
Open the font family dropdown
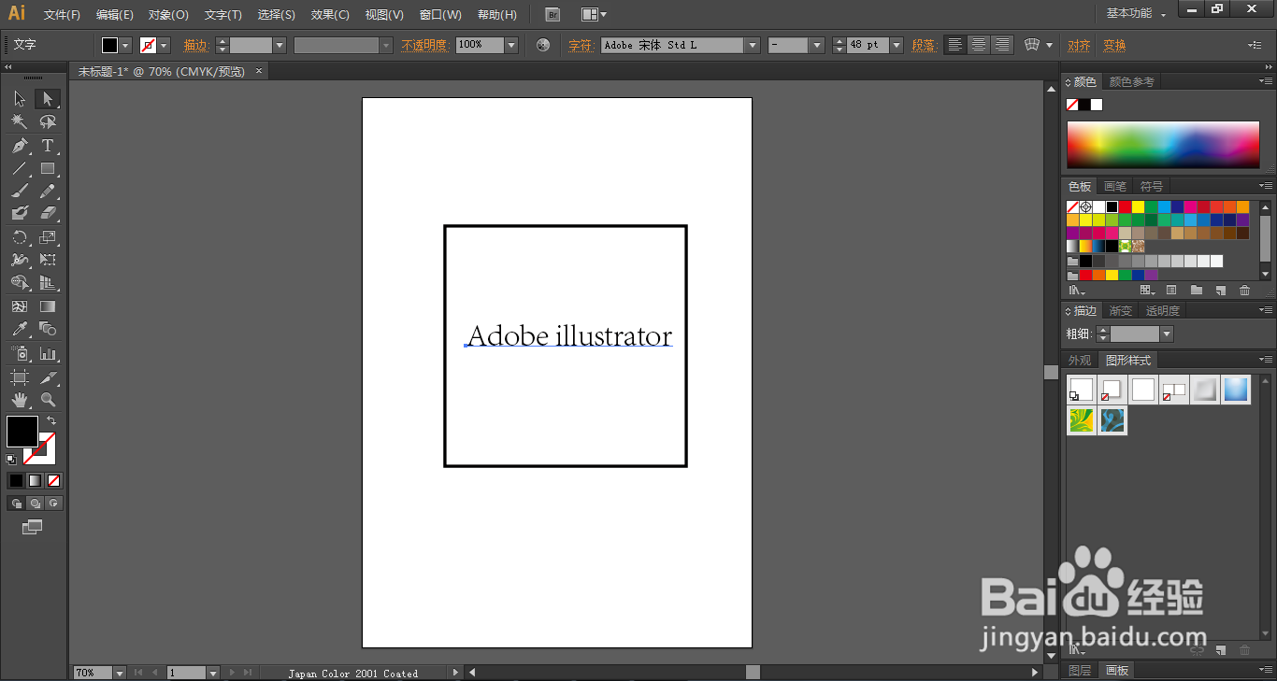(x=753, y=45)
